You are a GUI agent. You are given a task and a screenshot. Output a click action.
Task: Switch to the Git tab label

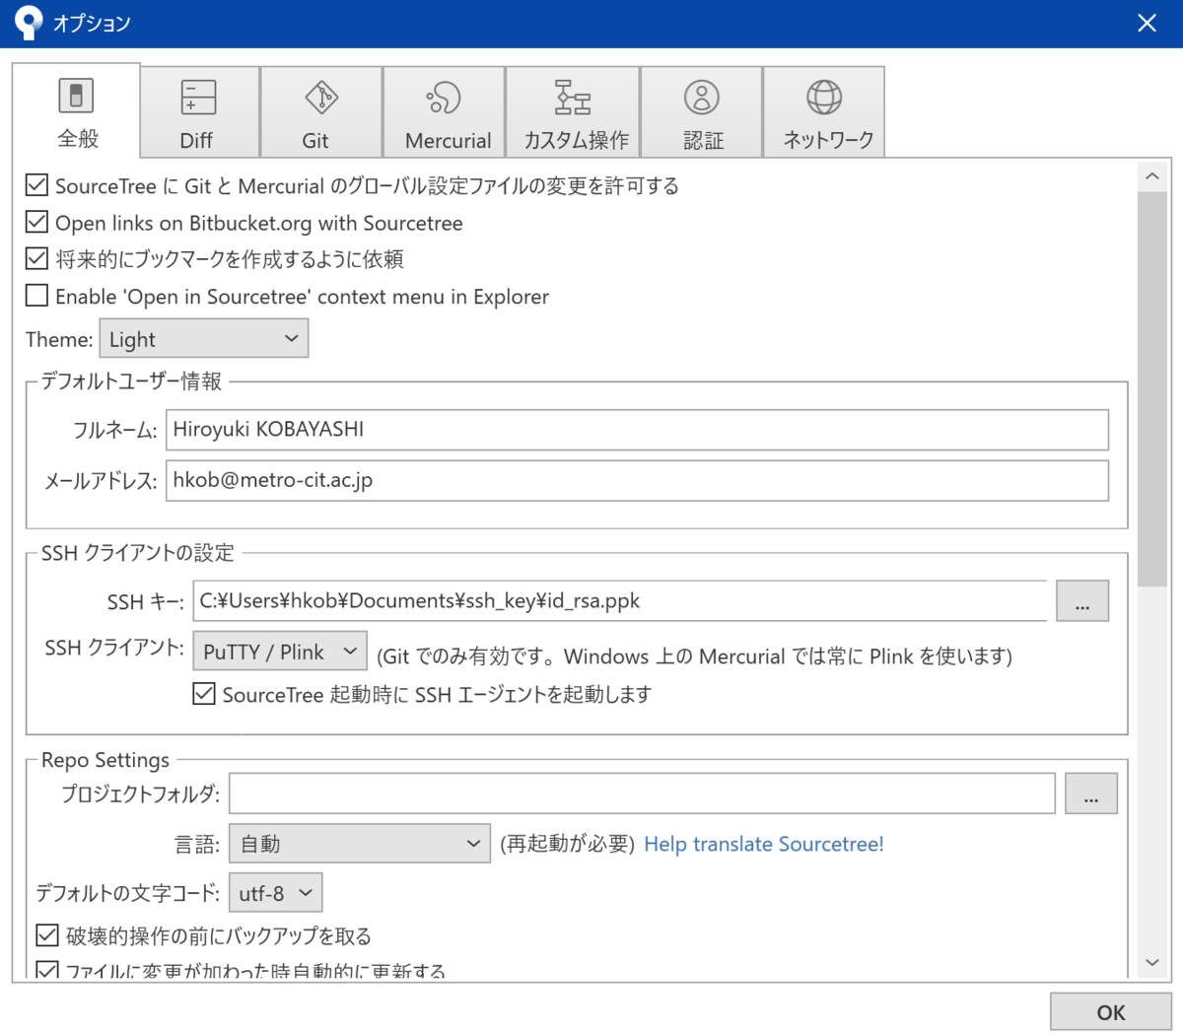[315, 141]
